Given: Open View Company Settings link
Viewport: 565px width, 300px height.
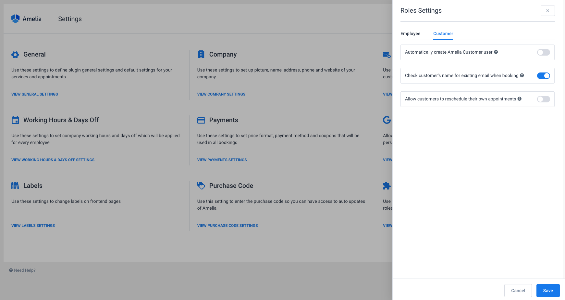Looking at the screenshot, I should 221,94.
